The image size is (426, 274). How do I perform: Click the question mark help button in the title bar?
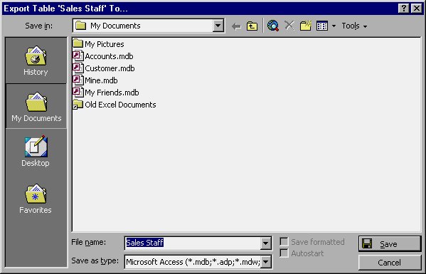click(x=404, y=9)
